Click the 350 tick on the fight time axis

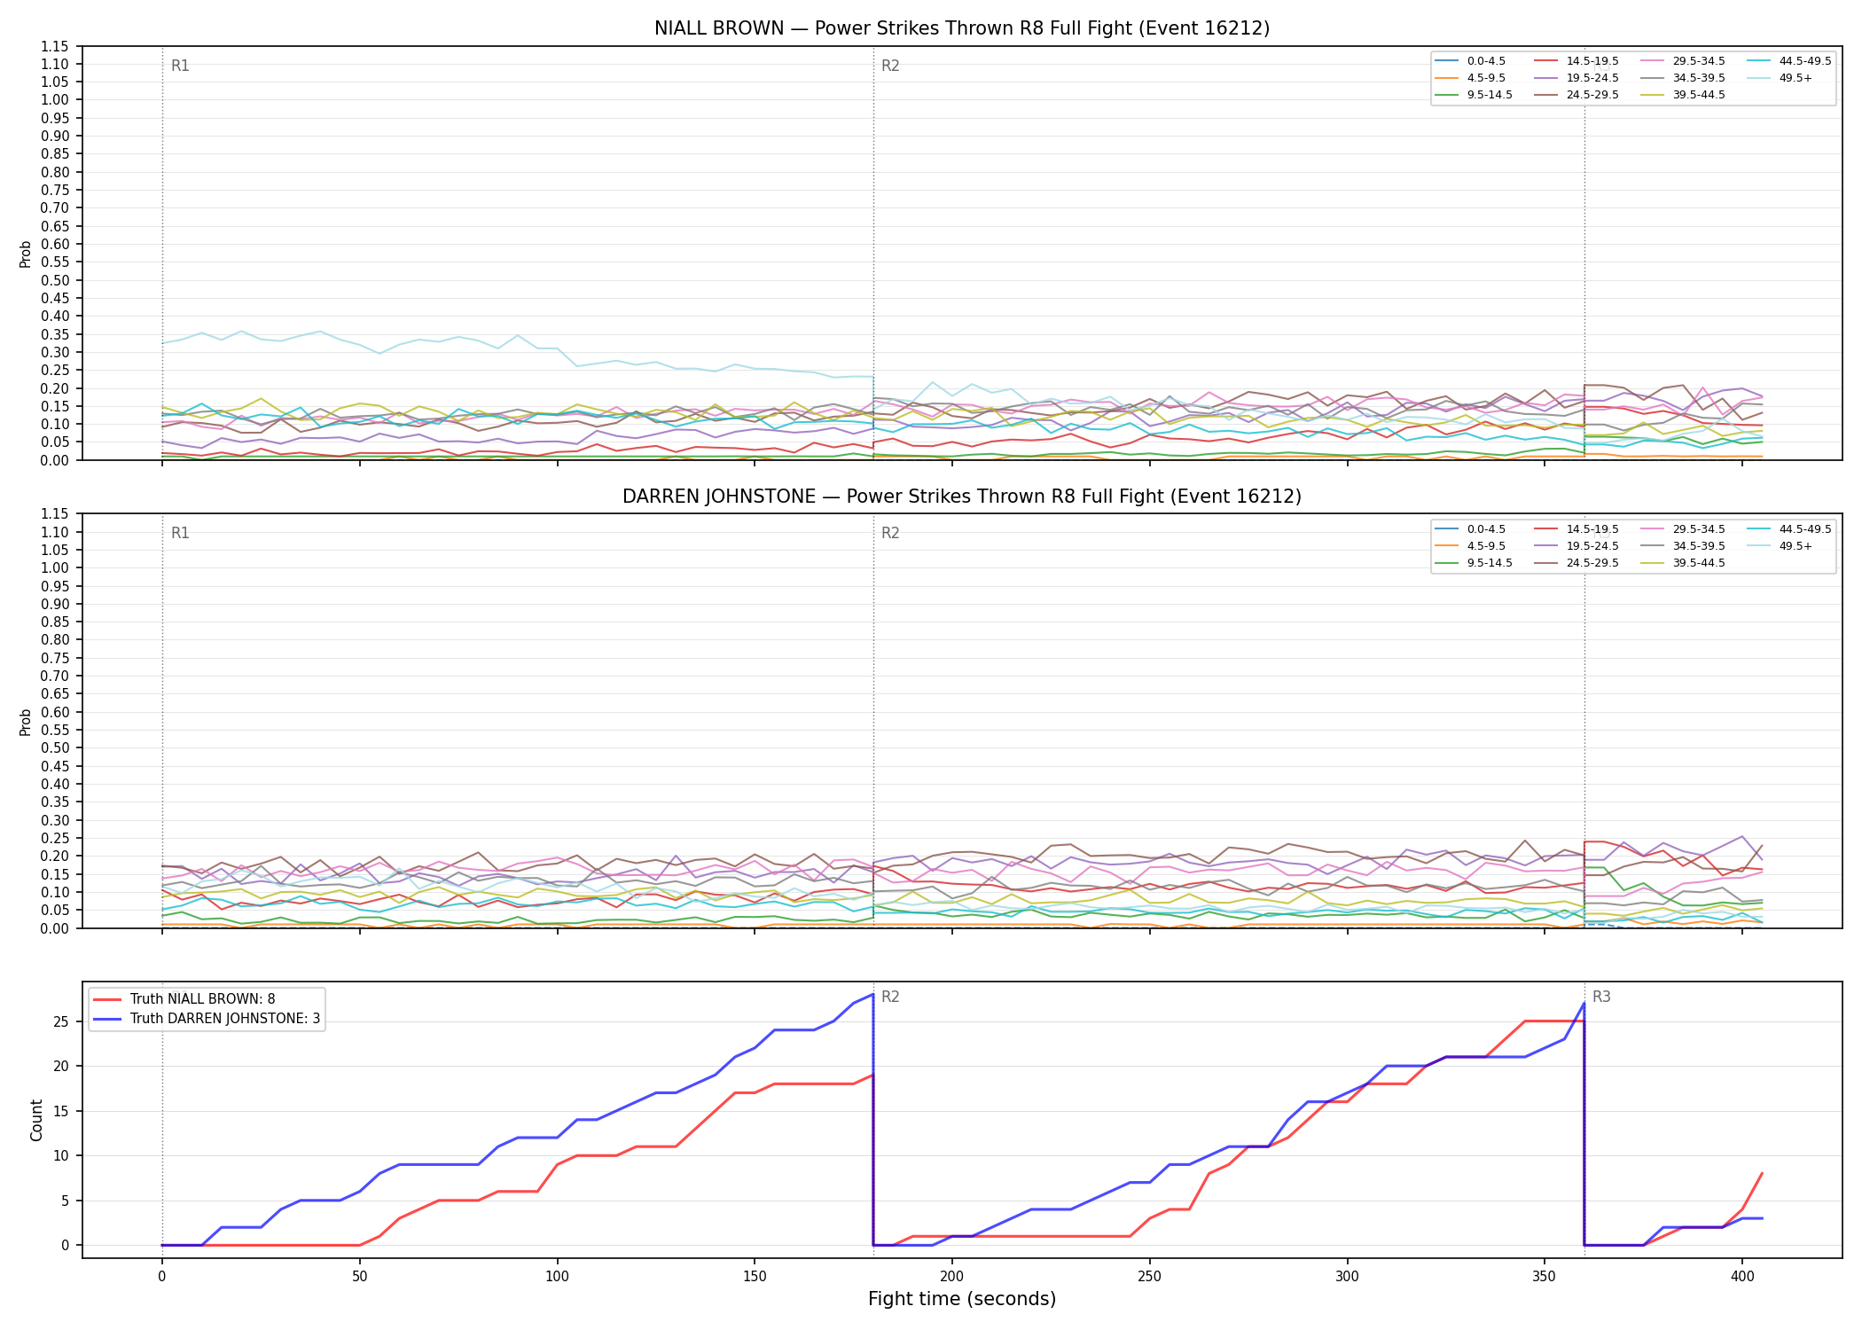tap(1544, 1276)
